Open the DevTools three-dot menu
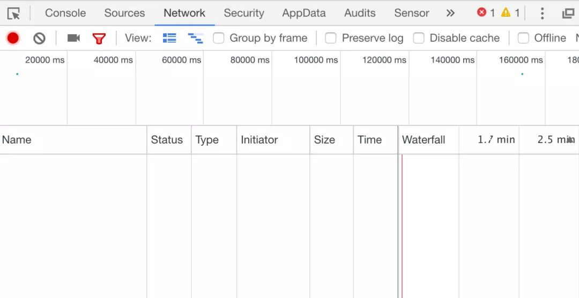Viewport: 579px width, 298px height. click(x=543, y=13)
